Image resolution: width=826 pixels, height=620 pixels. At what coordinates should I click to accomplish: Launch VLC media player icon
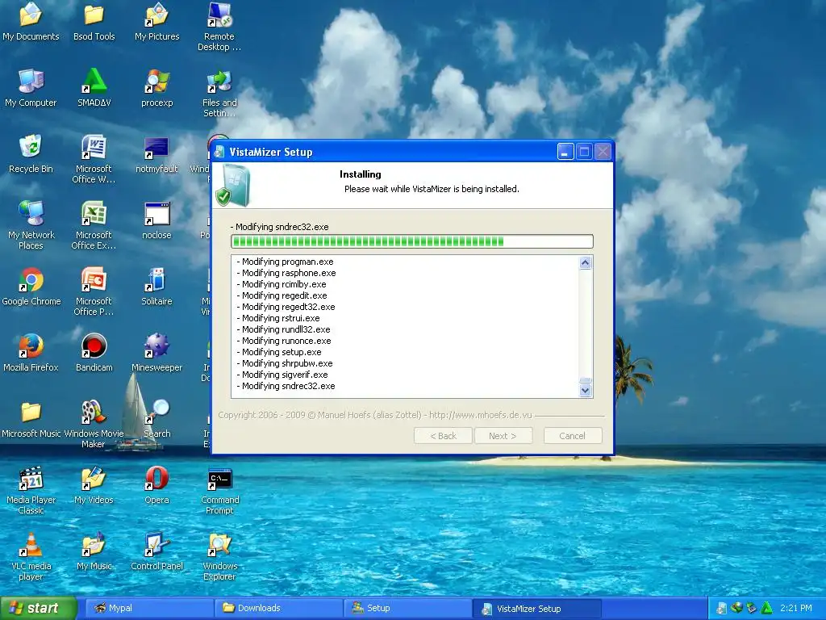[x=31, y=557]
